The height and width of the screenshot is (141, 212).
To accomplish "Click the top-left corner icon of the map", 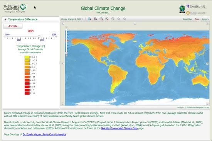I will (63, 24).
